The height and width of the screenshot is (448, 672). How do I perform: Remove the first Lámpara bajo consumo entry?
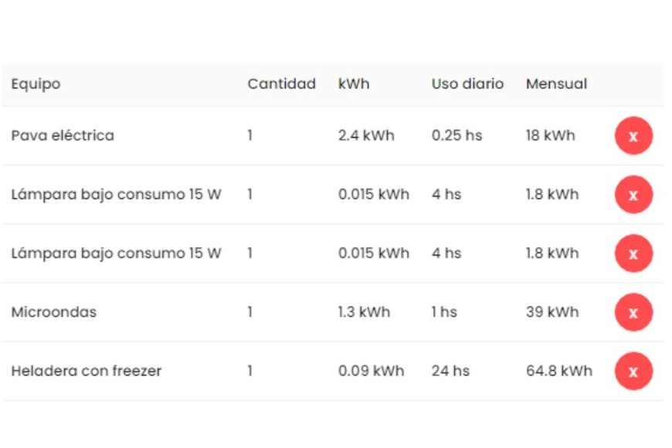tap(633, 195)
